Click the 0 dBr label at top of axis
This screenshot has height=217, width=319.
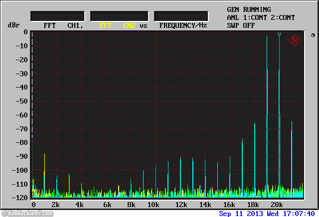click(25, 32)
